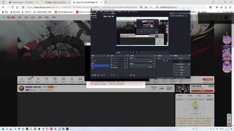
Task: Lock the 窗口采集 source
Action: (127, 65)
